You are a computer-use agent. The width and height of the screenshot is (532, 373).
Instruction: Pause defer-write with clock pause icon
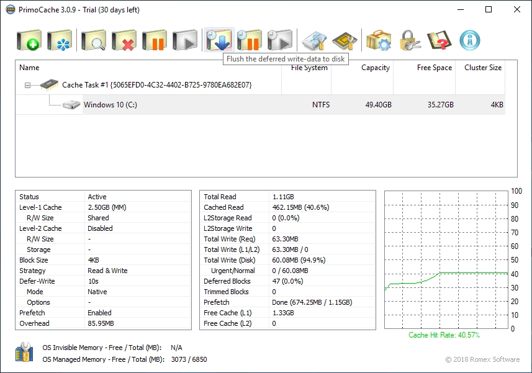point(250,40)
